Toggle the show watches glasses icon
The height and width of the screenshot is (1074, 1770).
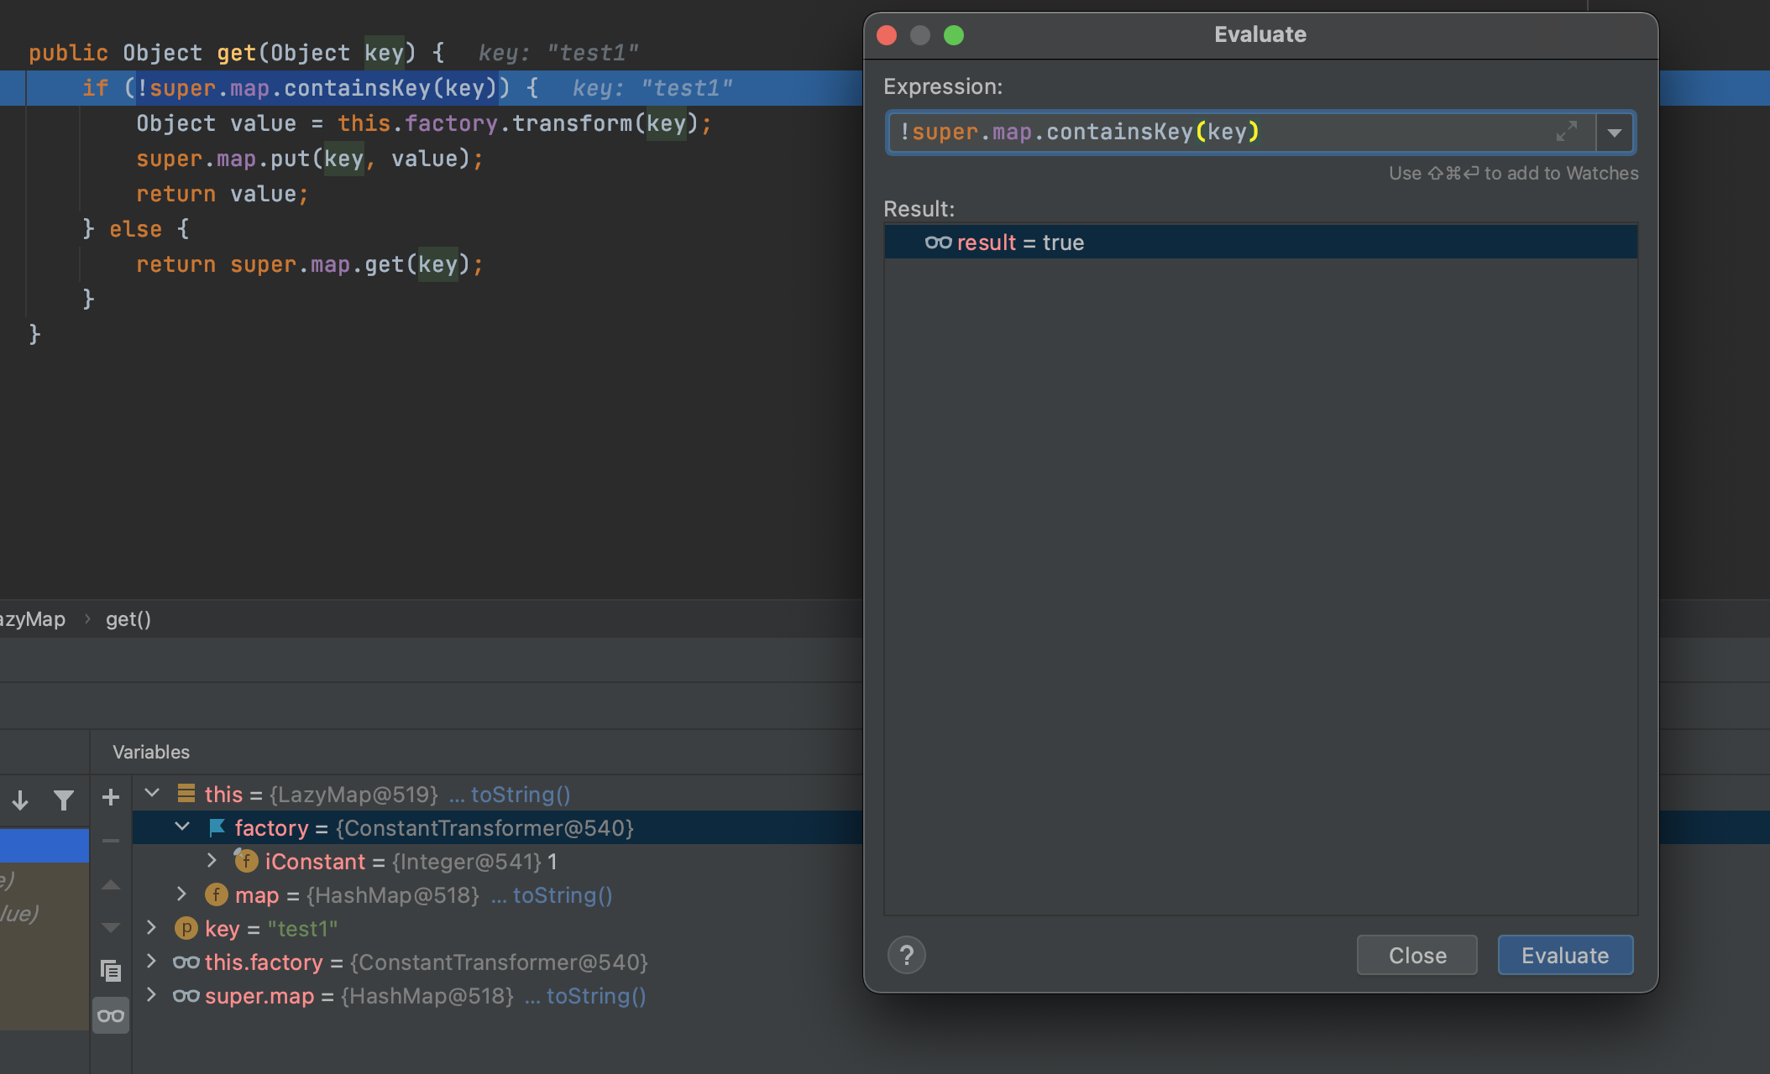pyautogui.click(x=111, y=1016)
